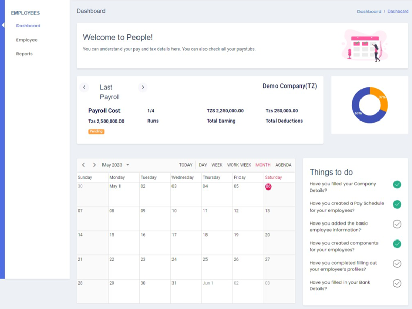The image size is (412, 309).
Task: Open Employee in the sidebar
Action: click(x=27, y=40)
